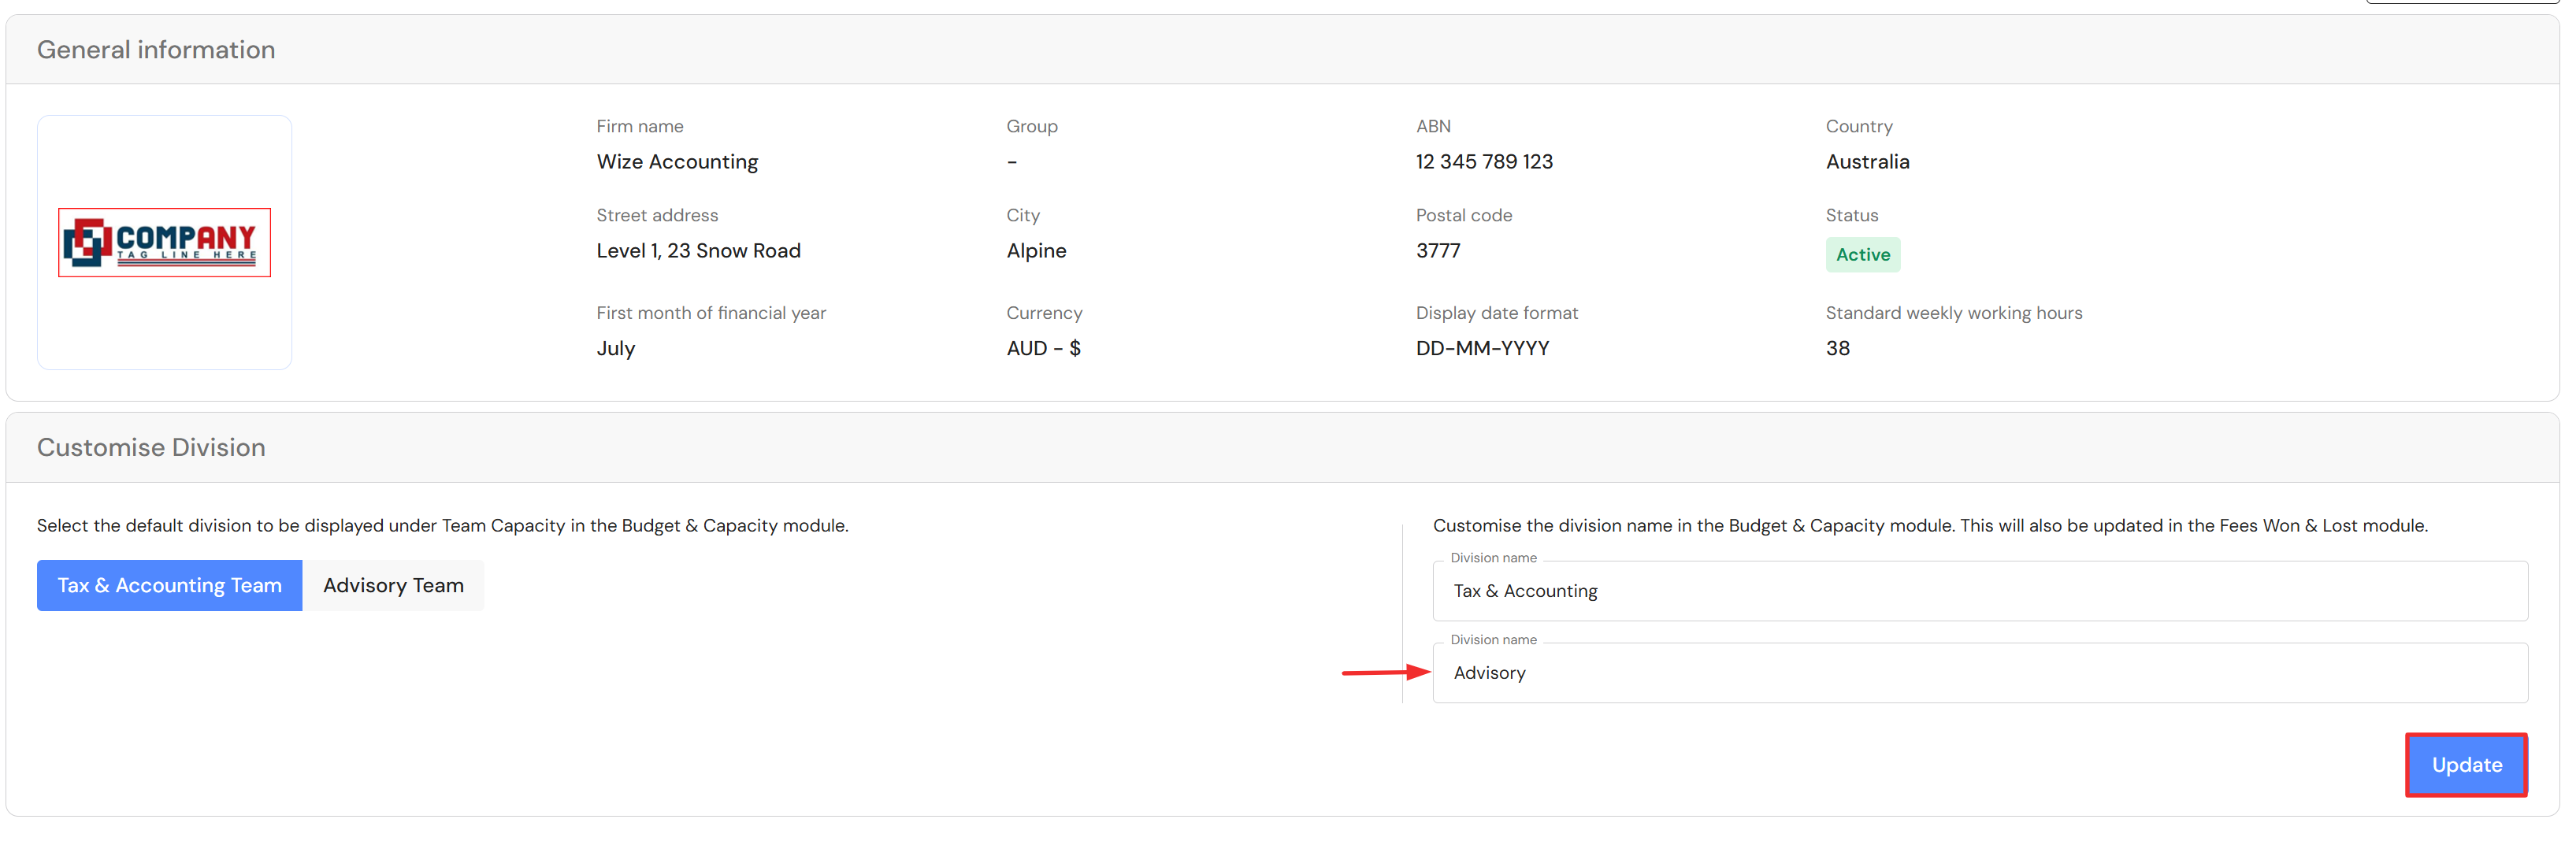Screen dimensions: 2576x845
Task: Click the ABN number 12 345 789 123
Action: 1484,162
